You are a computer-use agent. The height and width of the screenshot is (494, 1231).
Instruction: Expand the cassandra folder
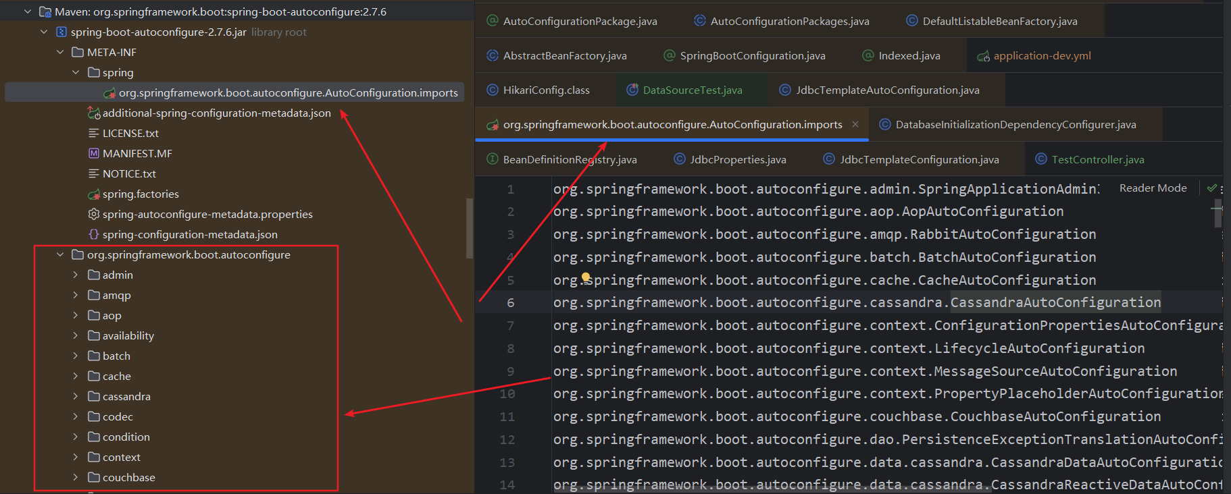pos(76,396)
